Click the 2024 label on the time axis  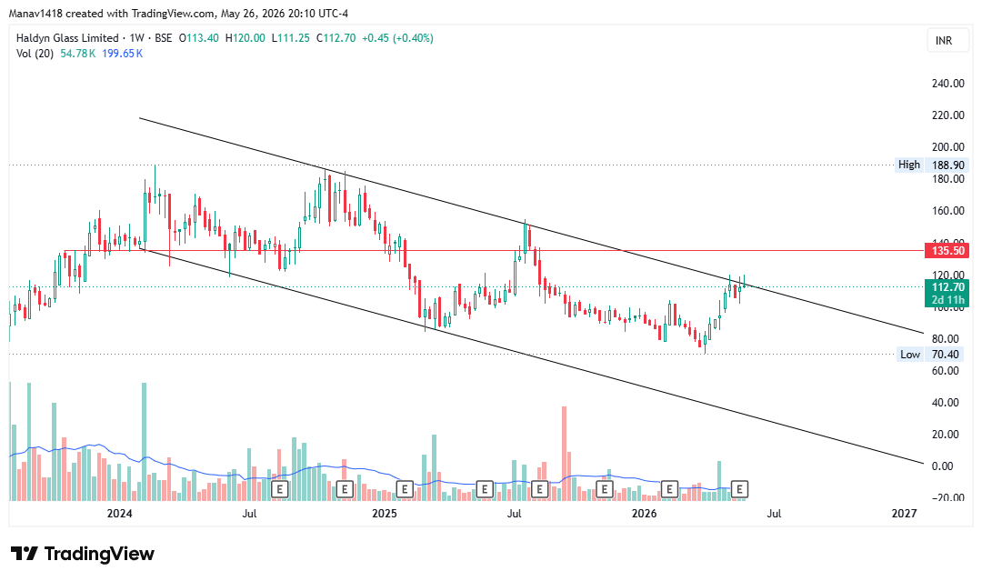point(120,514)
